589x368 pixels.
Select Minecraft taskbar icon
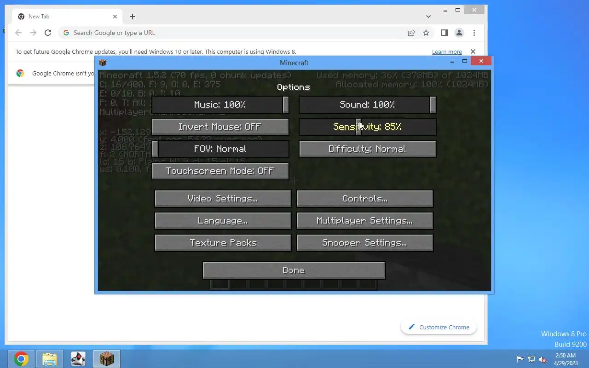(x=107, y=359)
